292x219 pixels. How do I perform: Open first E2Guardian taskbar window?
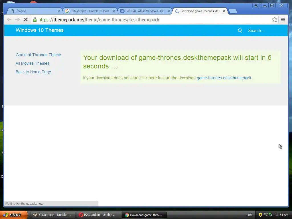coord(52,215)
